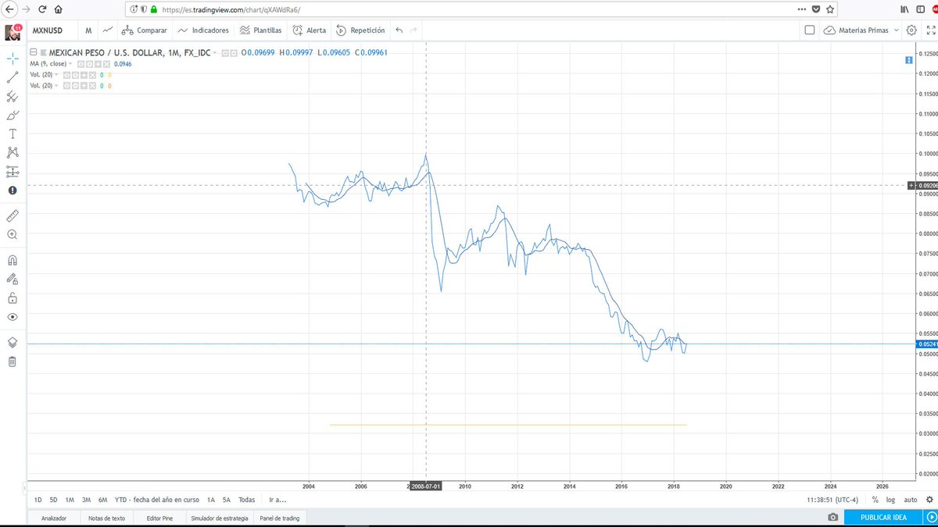Activate the zoom in tool
Viewport: 938px width, 527px height.
[13, 234]
